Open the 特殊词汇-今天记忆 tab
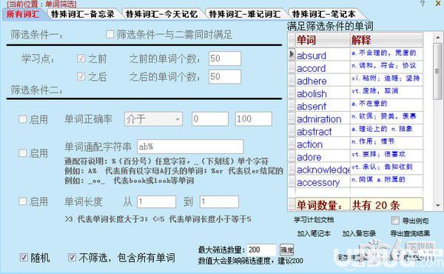The width and height of the screenshot is (444, 274). [161, 14]
